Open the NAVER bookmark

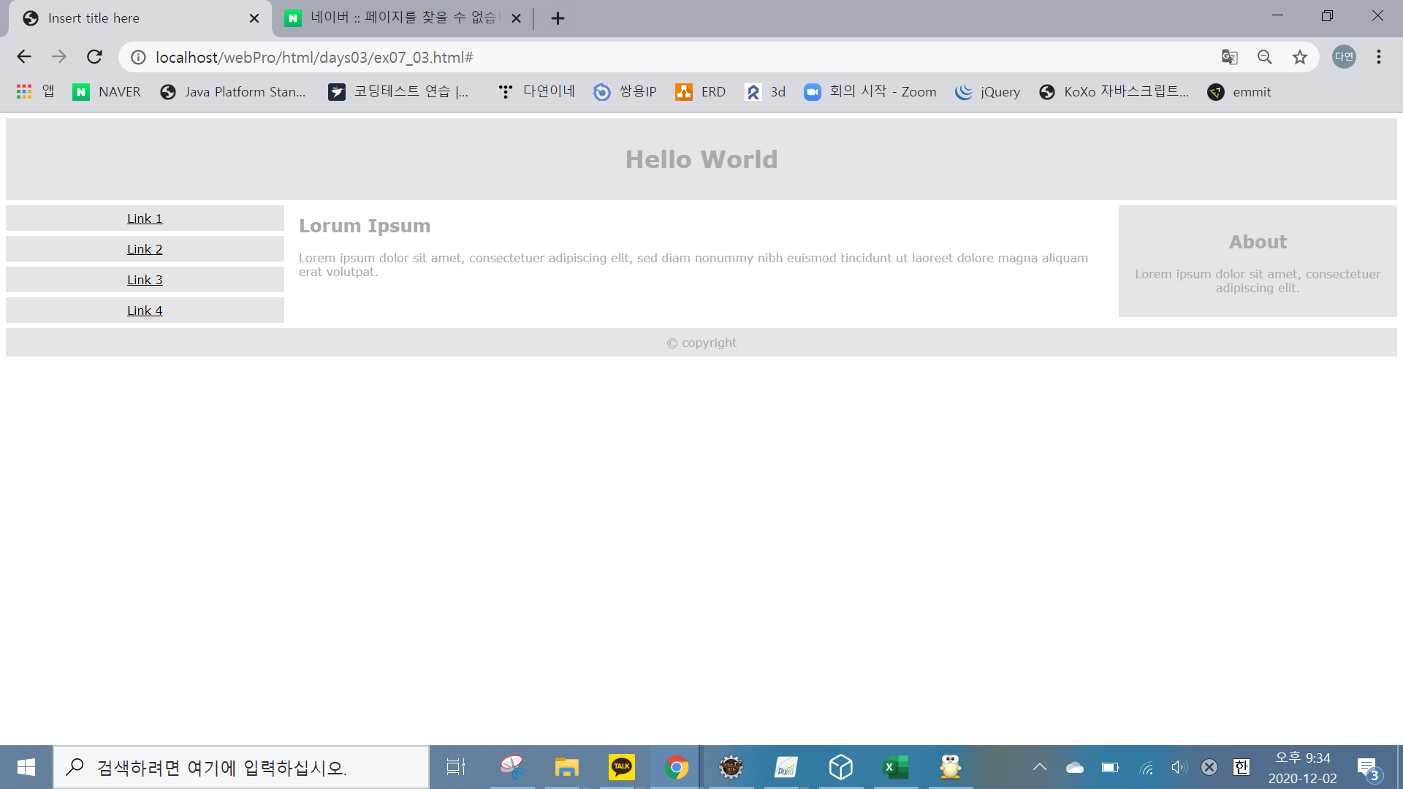pos(107,91)
